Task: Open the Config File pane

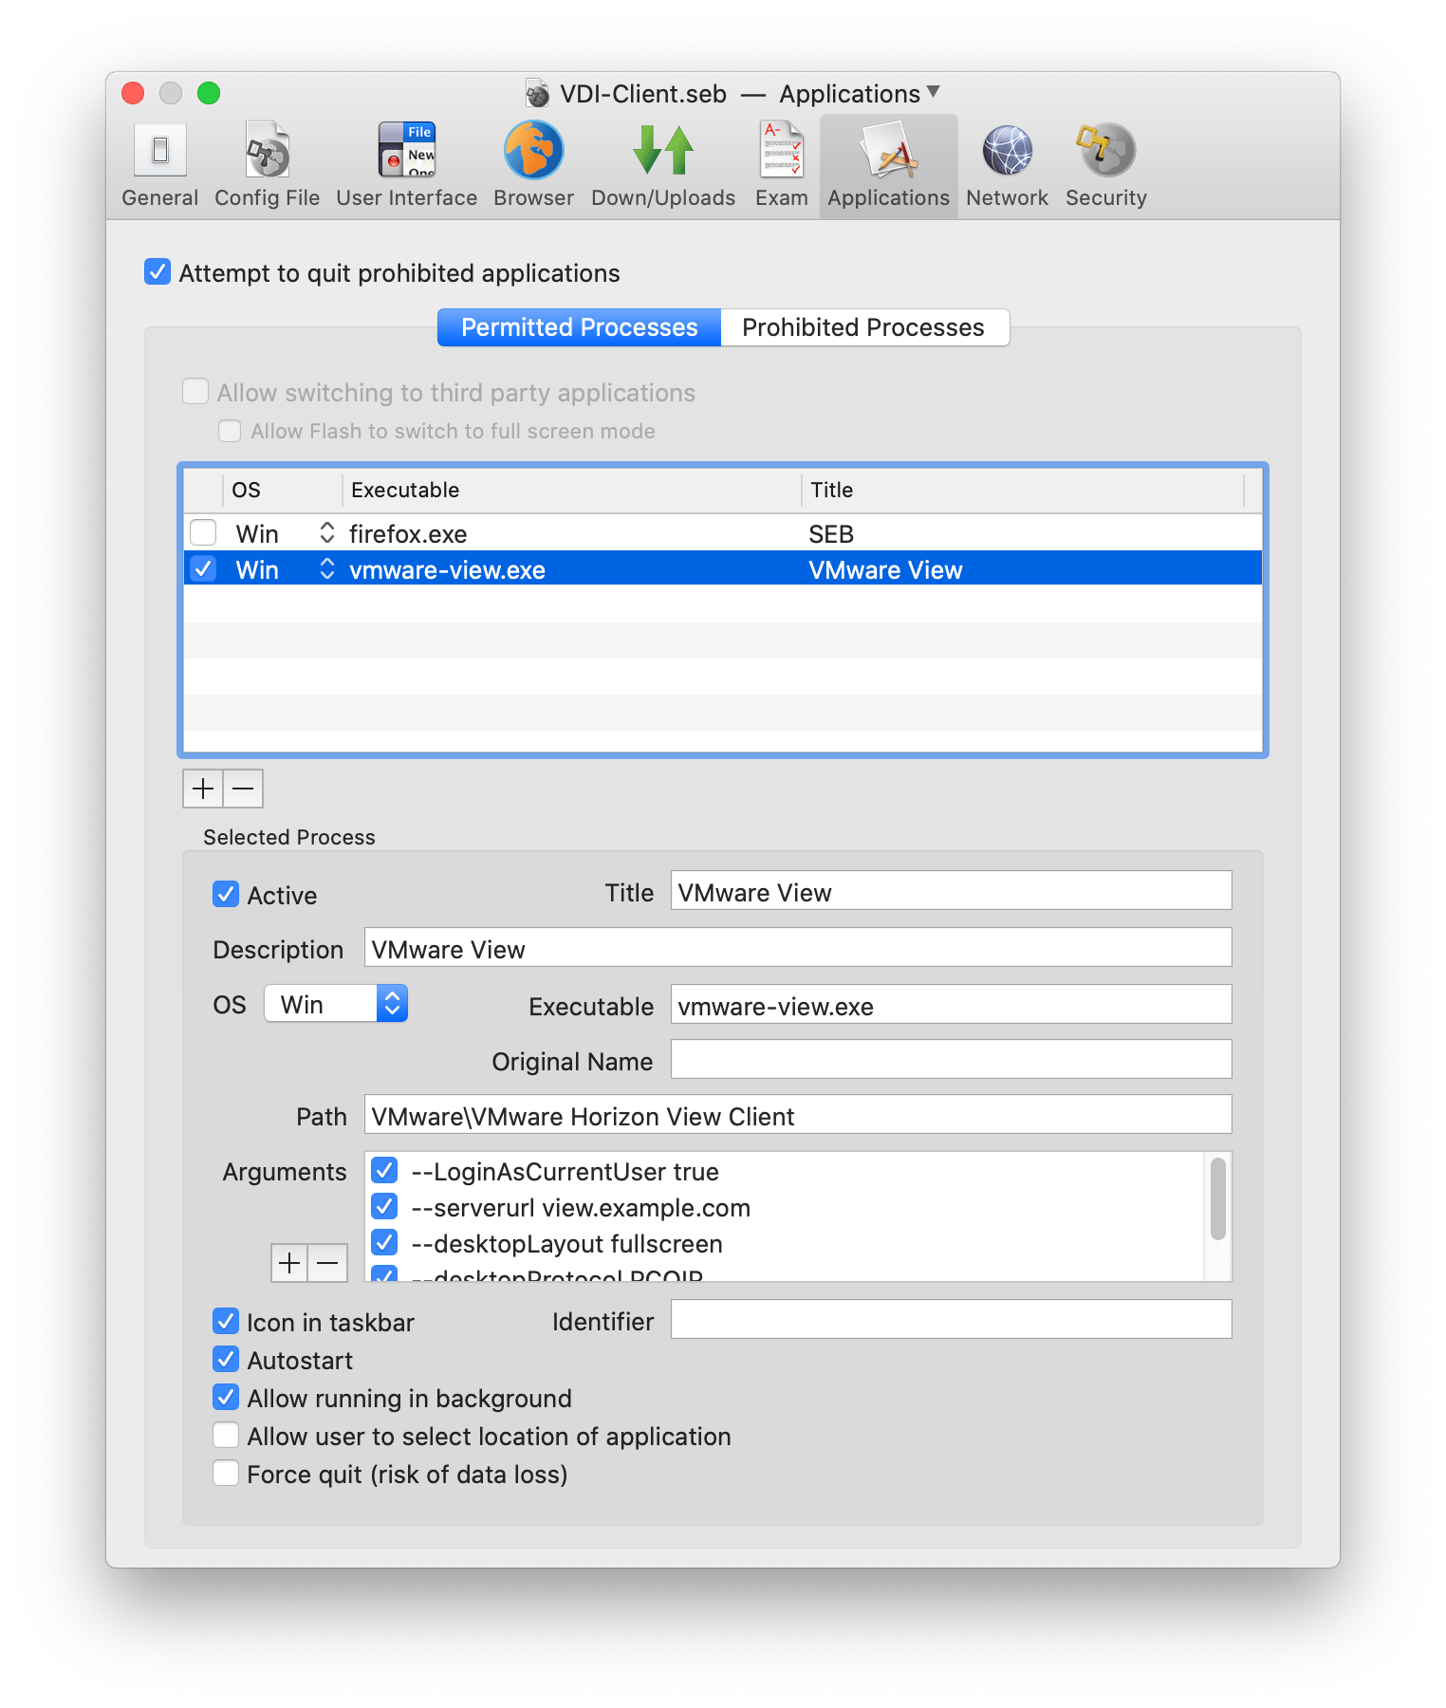Action: point(267,165)
